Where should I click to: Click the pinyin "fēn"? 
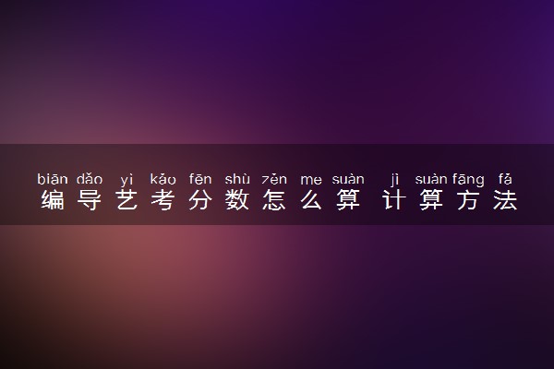tap(200, 179)
